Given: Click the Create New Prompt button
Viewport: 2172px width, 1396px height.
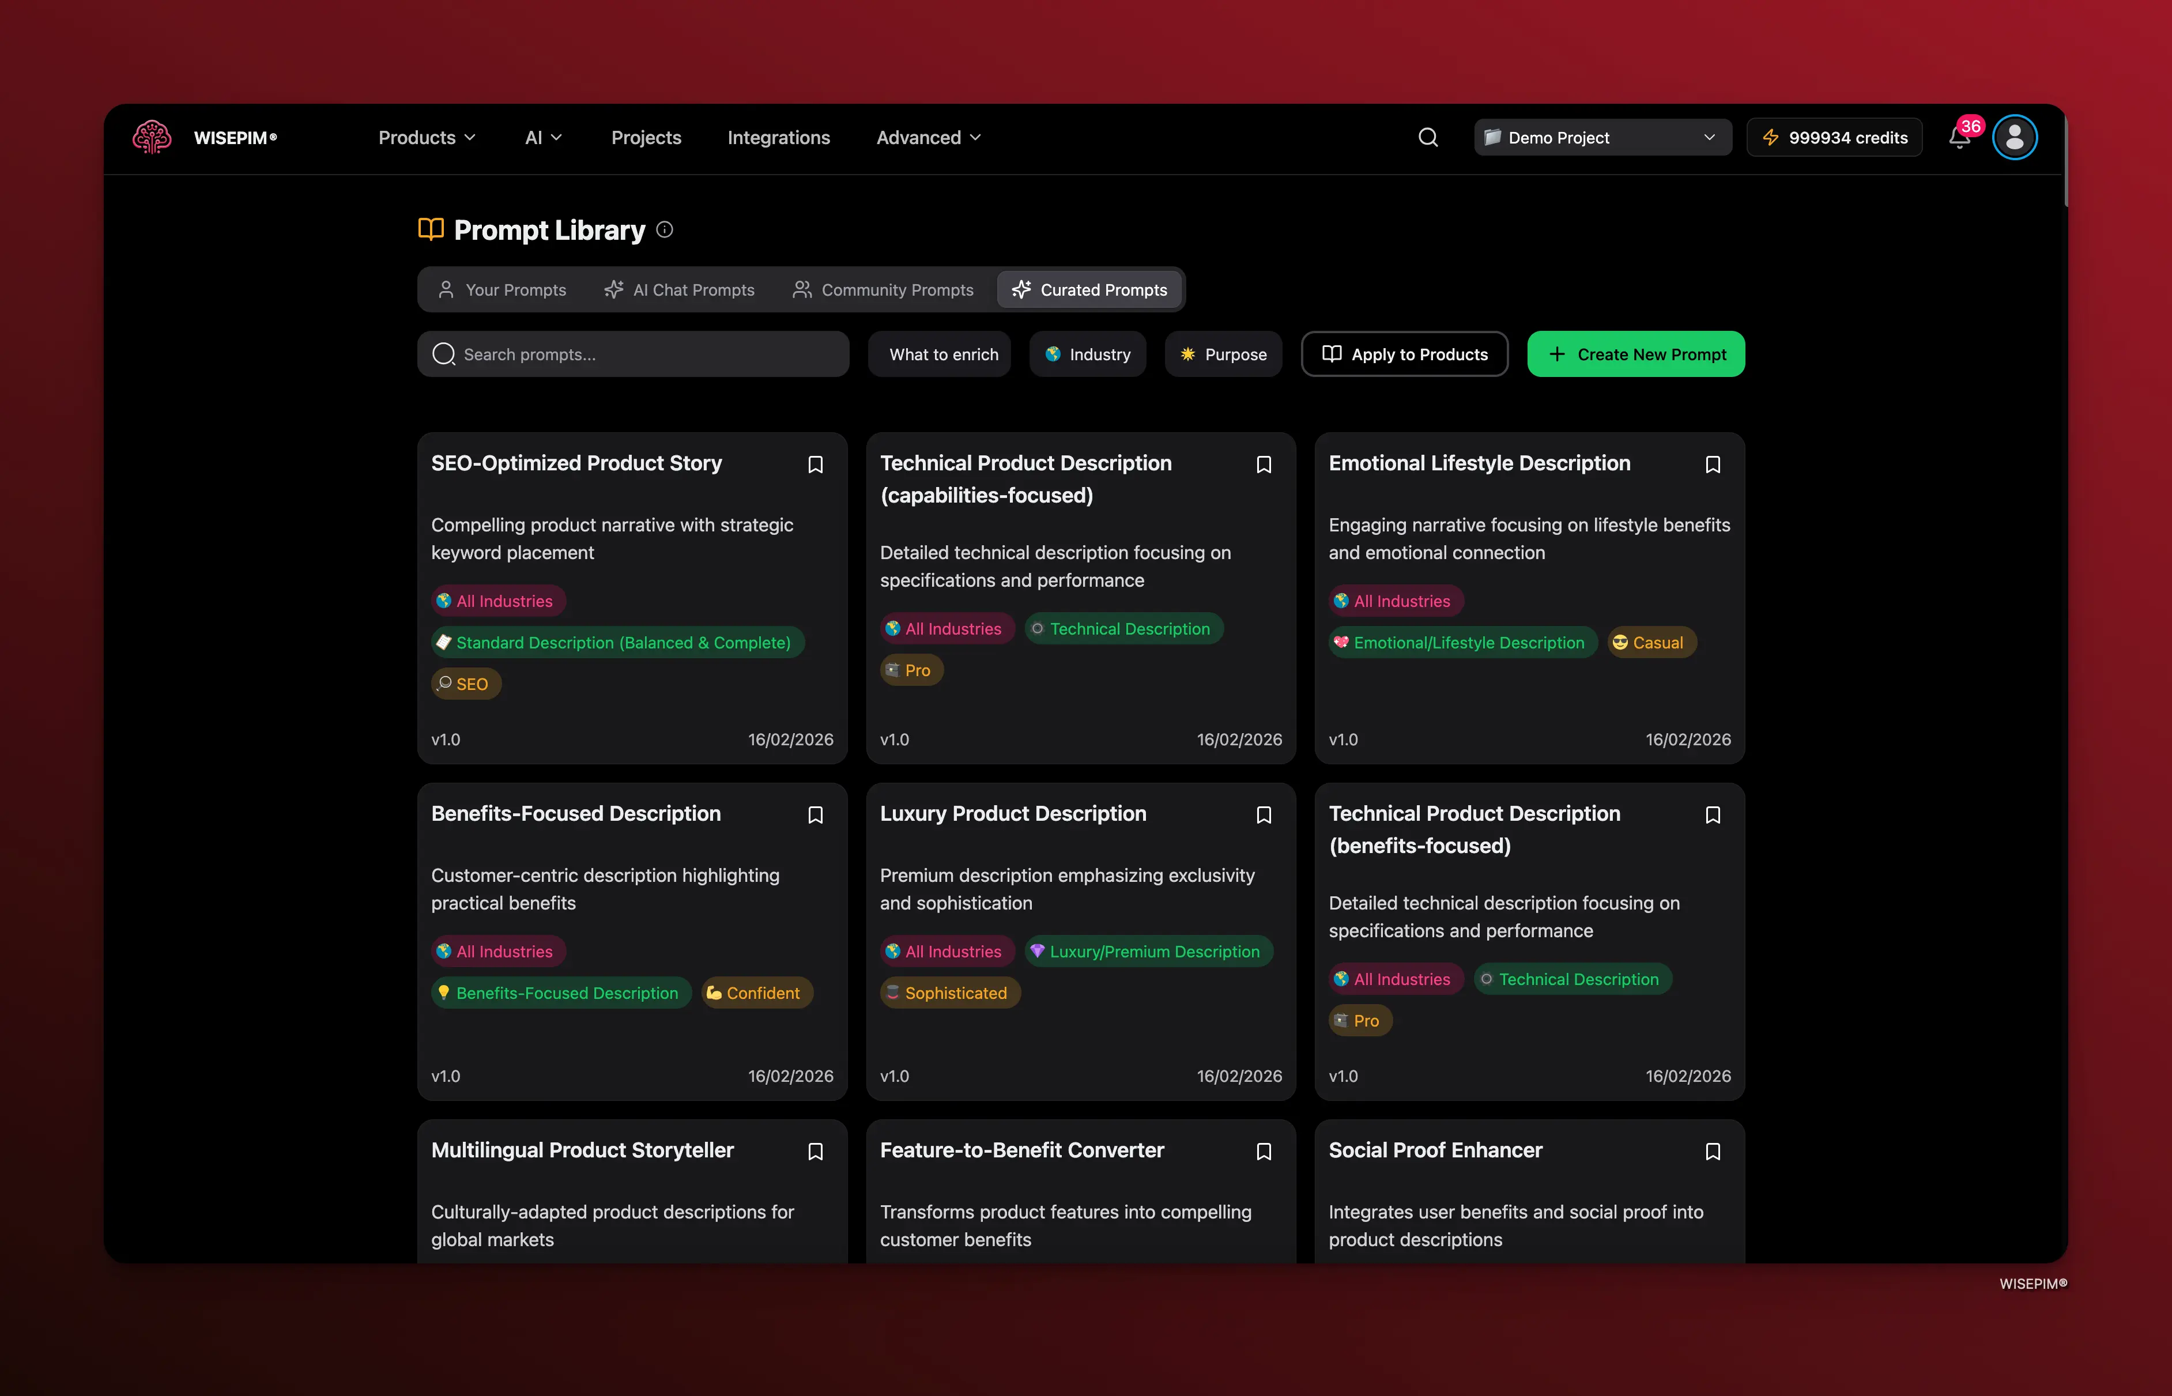Looking at the screenshot, I should pos(1635,353).
